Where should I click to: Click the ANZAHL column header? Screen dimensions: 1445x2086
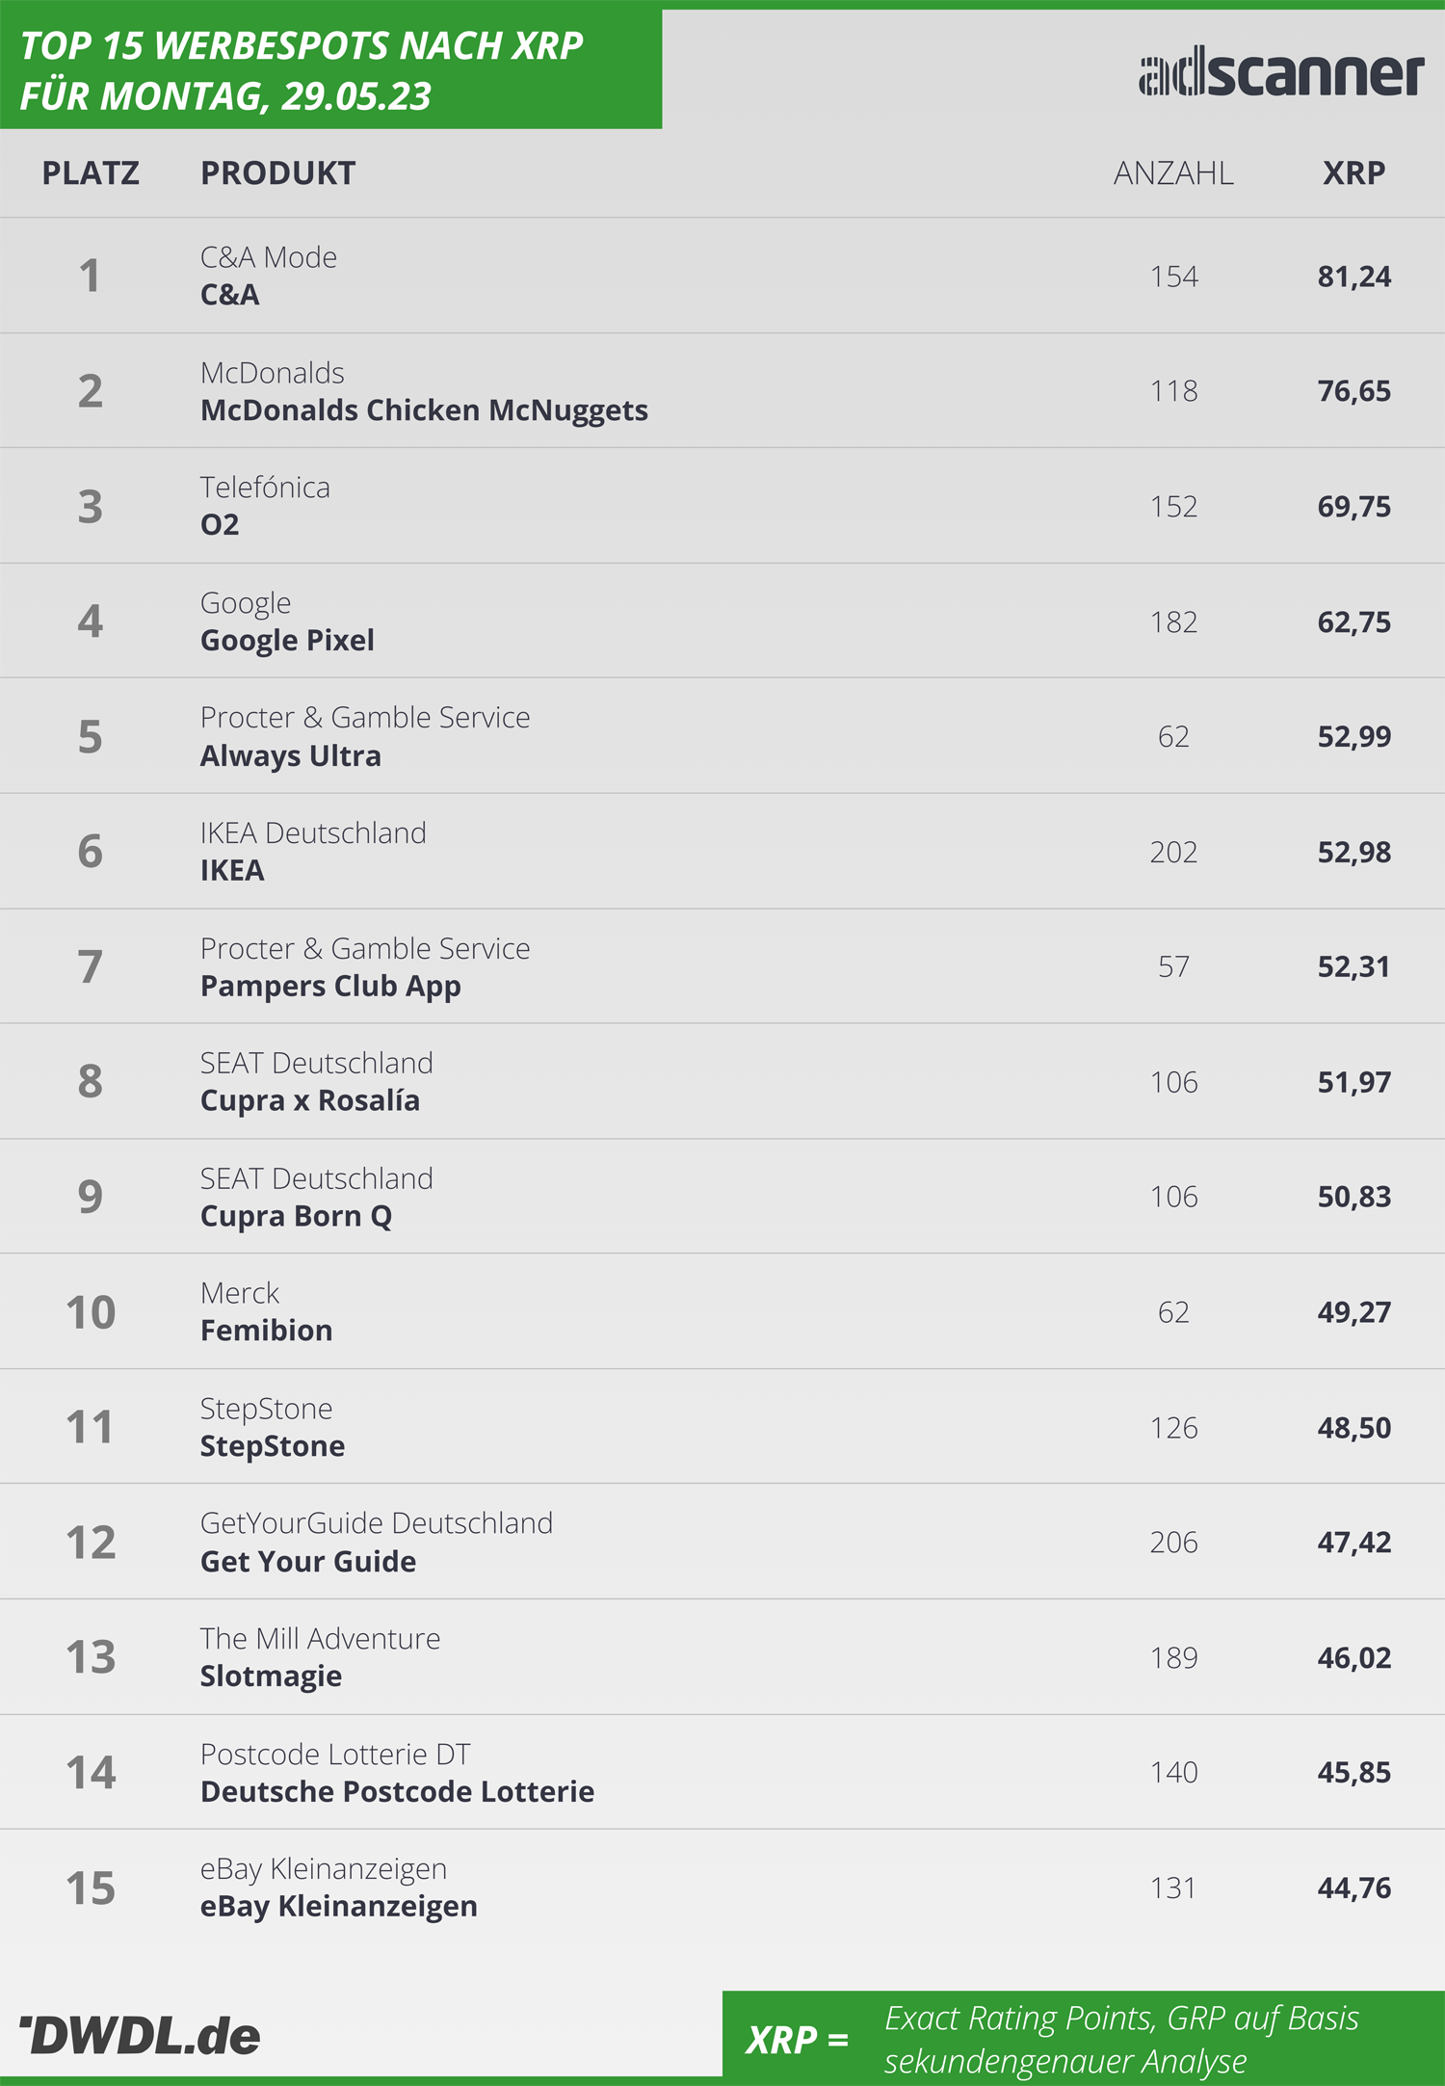pyautogui.click(x=1173, y=173)
